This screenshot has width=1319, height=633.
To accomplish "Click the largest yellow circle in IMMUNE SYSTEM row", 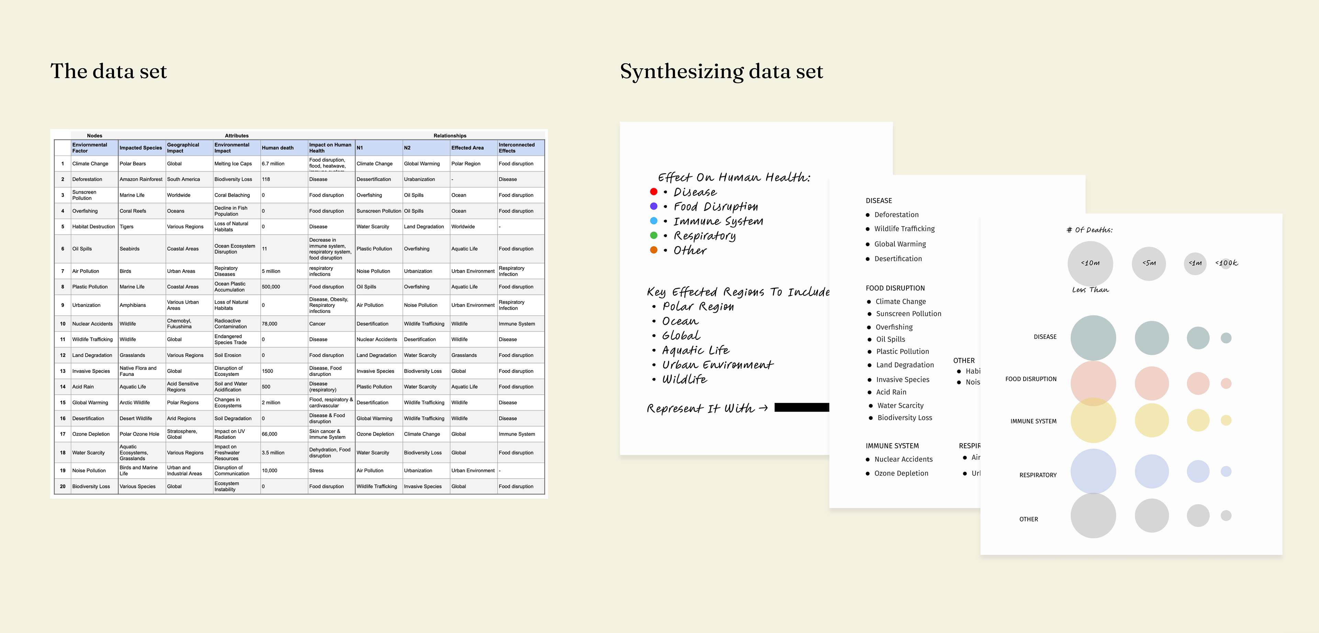I will tap(1093, 420).
